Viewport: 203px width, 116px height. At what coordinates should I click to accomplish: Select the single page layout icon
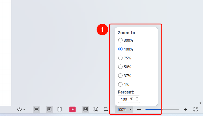49,109
